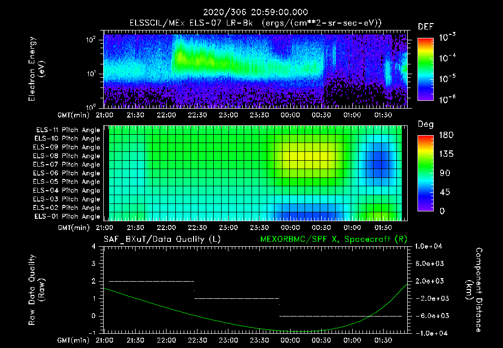Image resolution: width=503 pixels, height=348 pixels.
Task: Click the "180" value on Deg color bar
Action: coord(446,135)
